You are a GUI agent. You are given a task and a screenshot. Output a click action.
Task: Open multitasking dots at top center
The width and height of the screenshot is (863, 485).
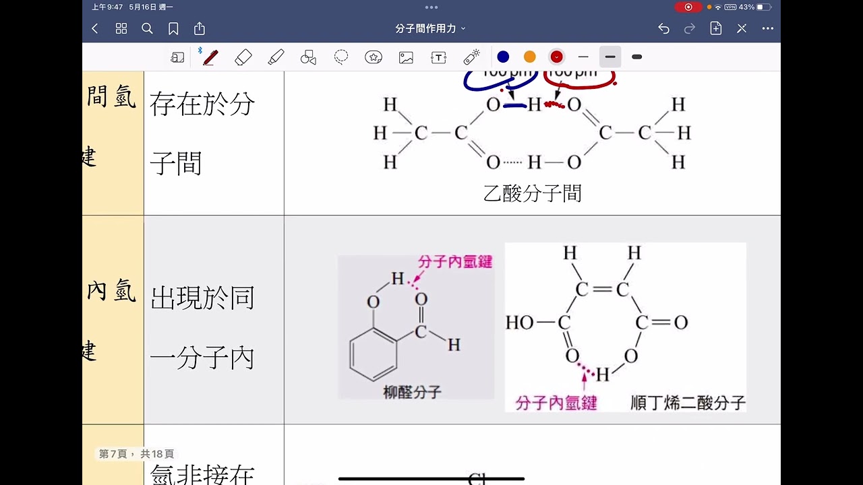[x=431, y=7]
